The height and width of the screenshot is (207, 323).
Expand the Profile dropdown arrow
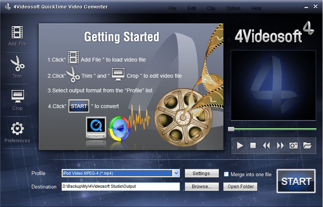click(x=176, y=173)
